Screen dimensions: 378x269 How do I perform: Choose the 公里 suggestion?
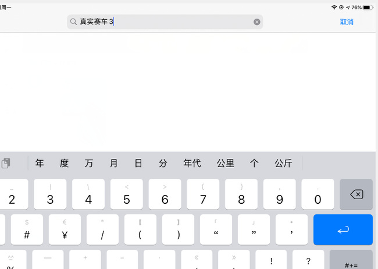coord(226,163)
